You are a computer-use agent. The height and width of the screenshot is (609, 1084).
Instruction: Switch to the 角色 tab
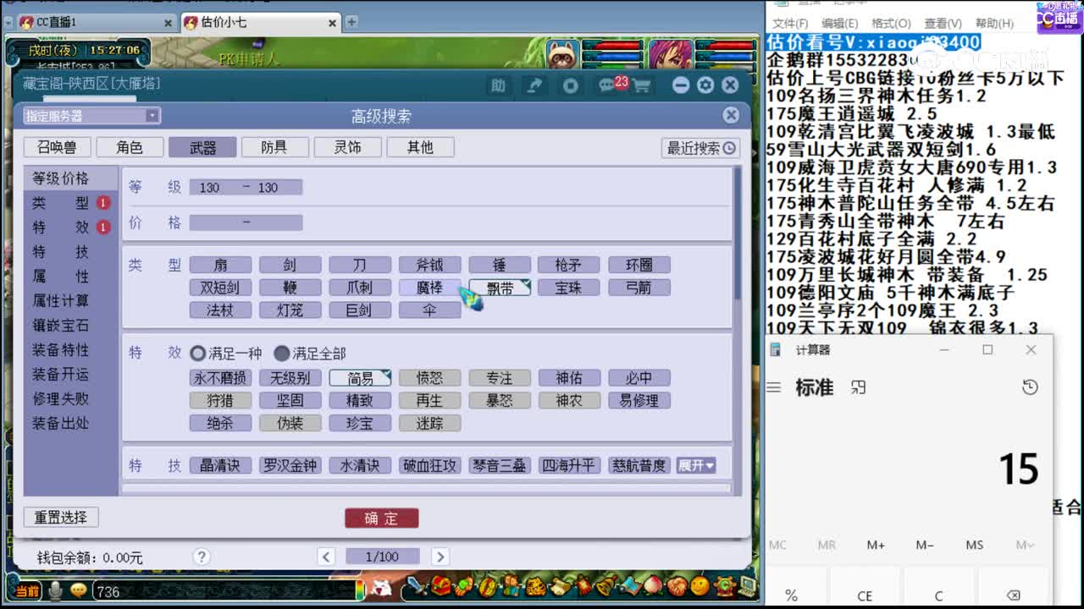[130, 147]
